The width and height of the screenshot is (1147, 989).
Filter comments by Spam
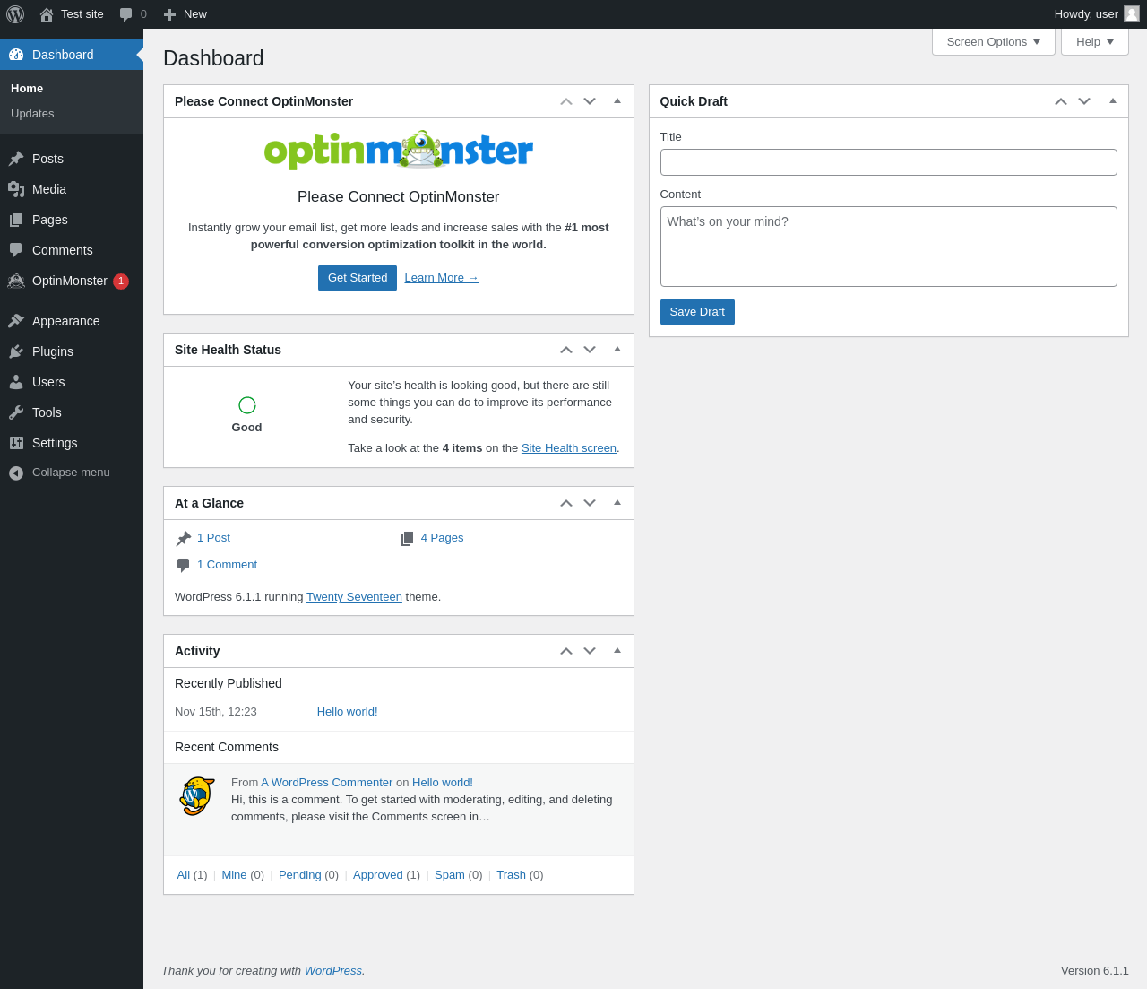[450, 875]
